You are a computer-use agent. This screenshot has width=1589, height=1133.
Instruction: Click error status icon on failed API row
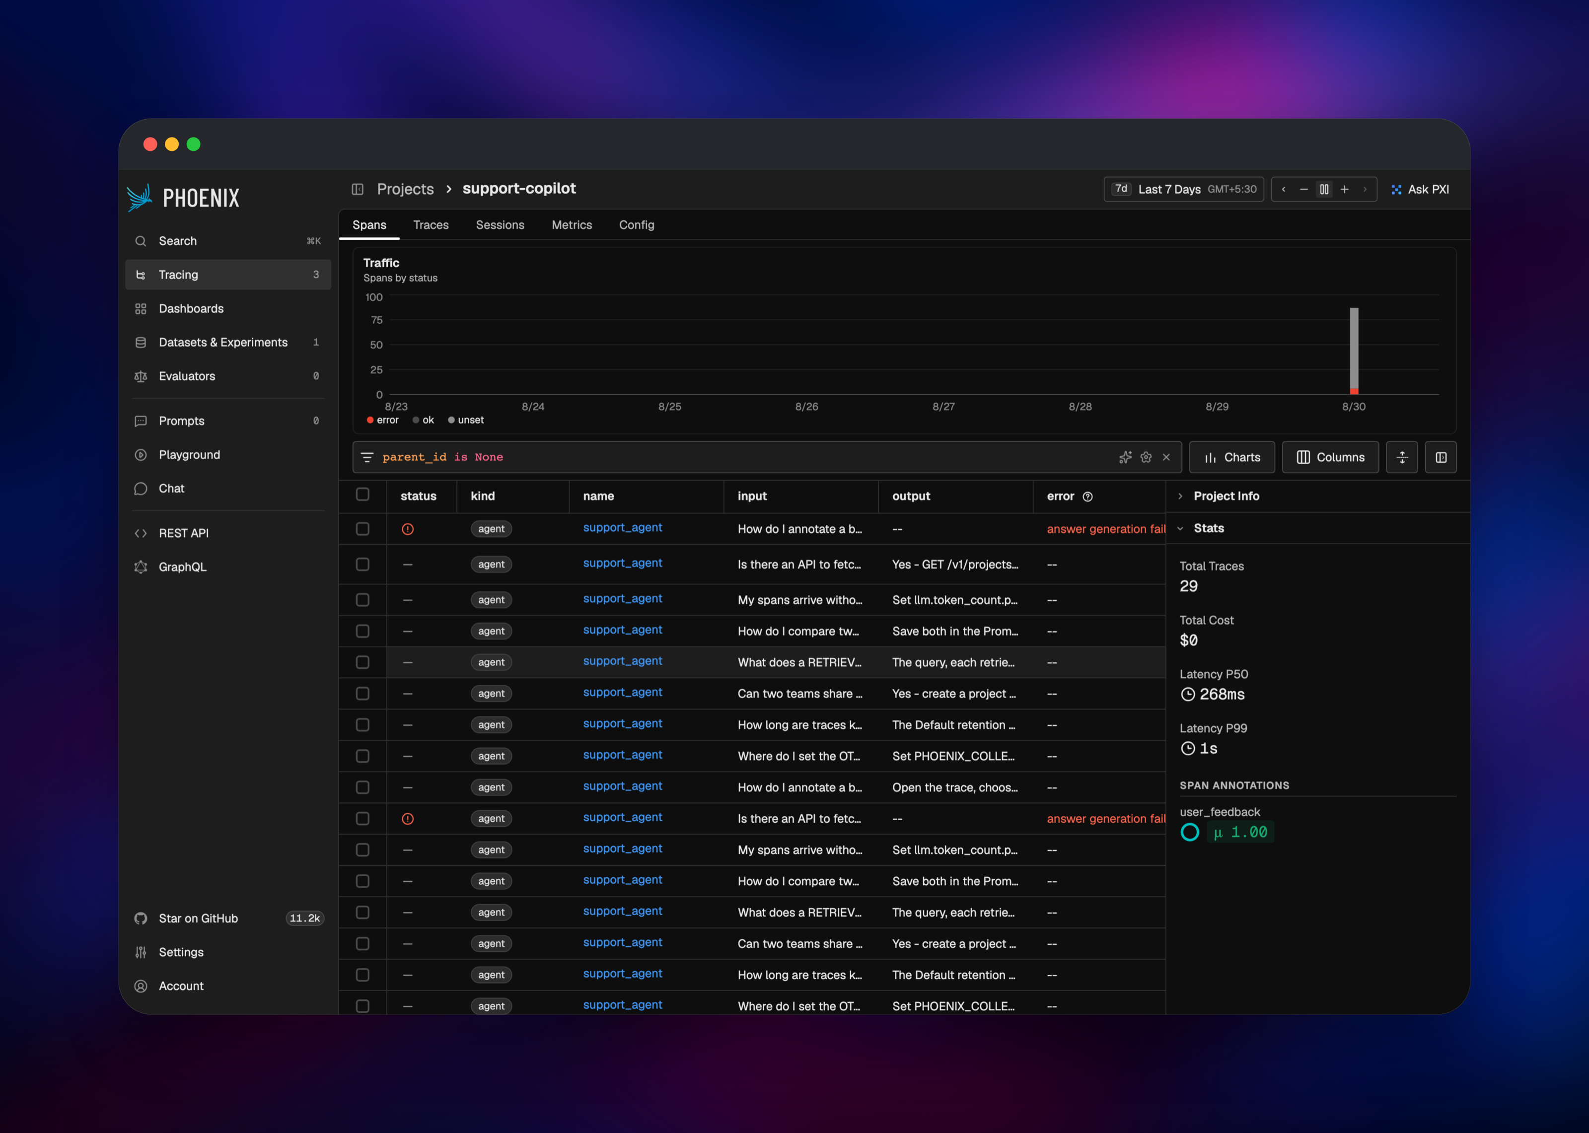407,818
